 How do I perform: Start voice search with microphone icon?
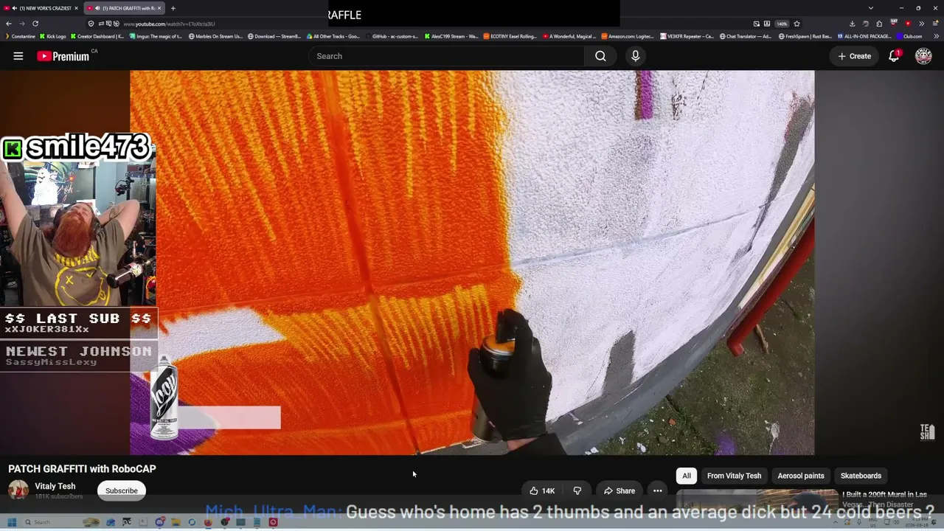pyautogui.click(x=636, y=56)
